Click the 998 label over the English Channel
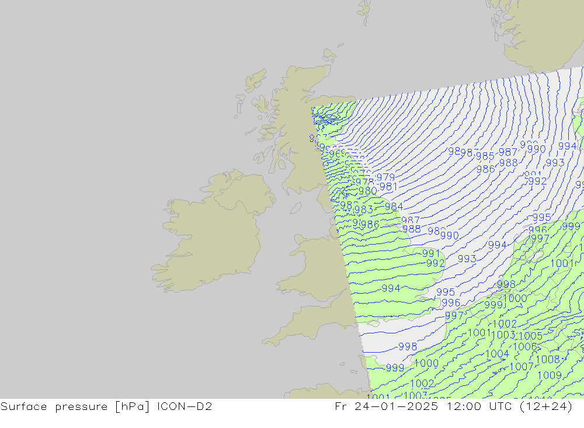The image size is (584, 428). [408, 347]
